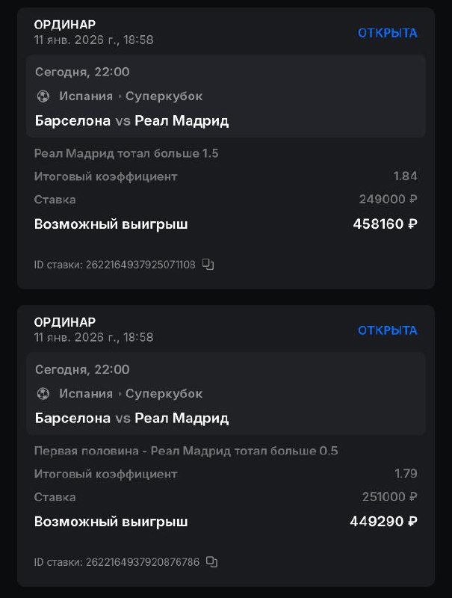Viewport: 452px width, 598px height.
Task: Click ОТКРЫТА status on the 251000 ₽ bet
Action: [387, 330]
